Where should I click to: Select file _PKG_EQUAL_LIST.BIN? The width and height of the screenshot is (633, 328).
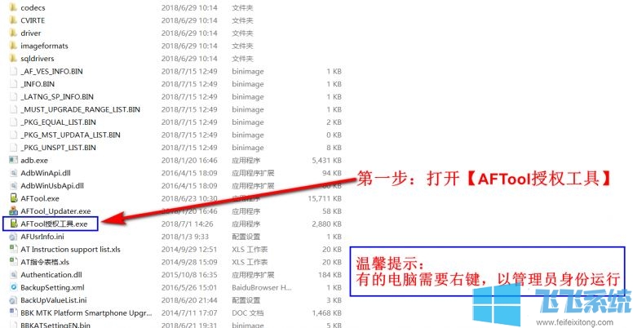pos(58,122)
